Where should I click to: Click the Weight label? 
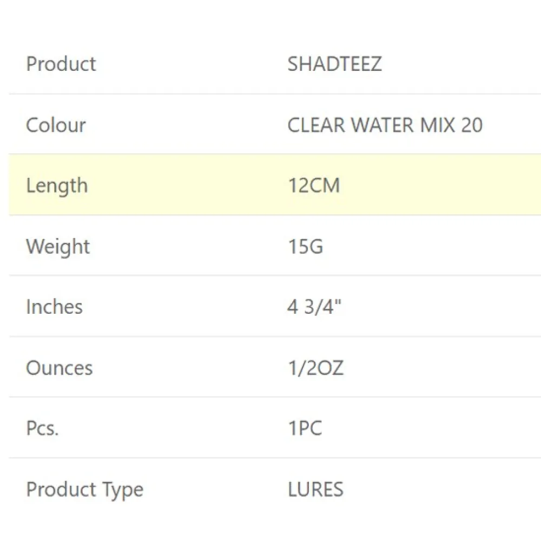coord(58,247)
